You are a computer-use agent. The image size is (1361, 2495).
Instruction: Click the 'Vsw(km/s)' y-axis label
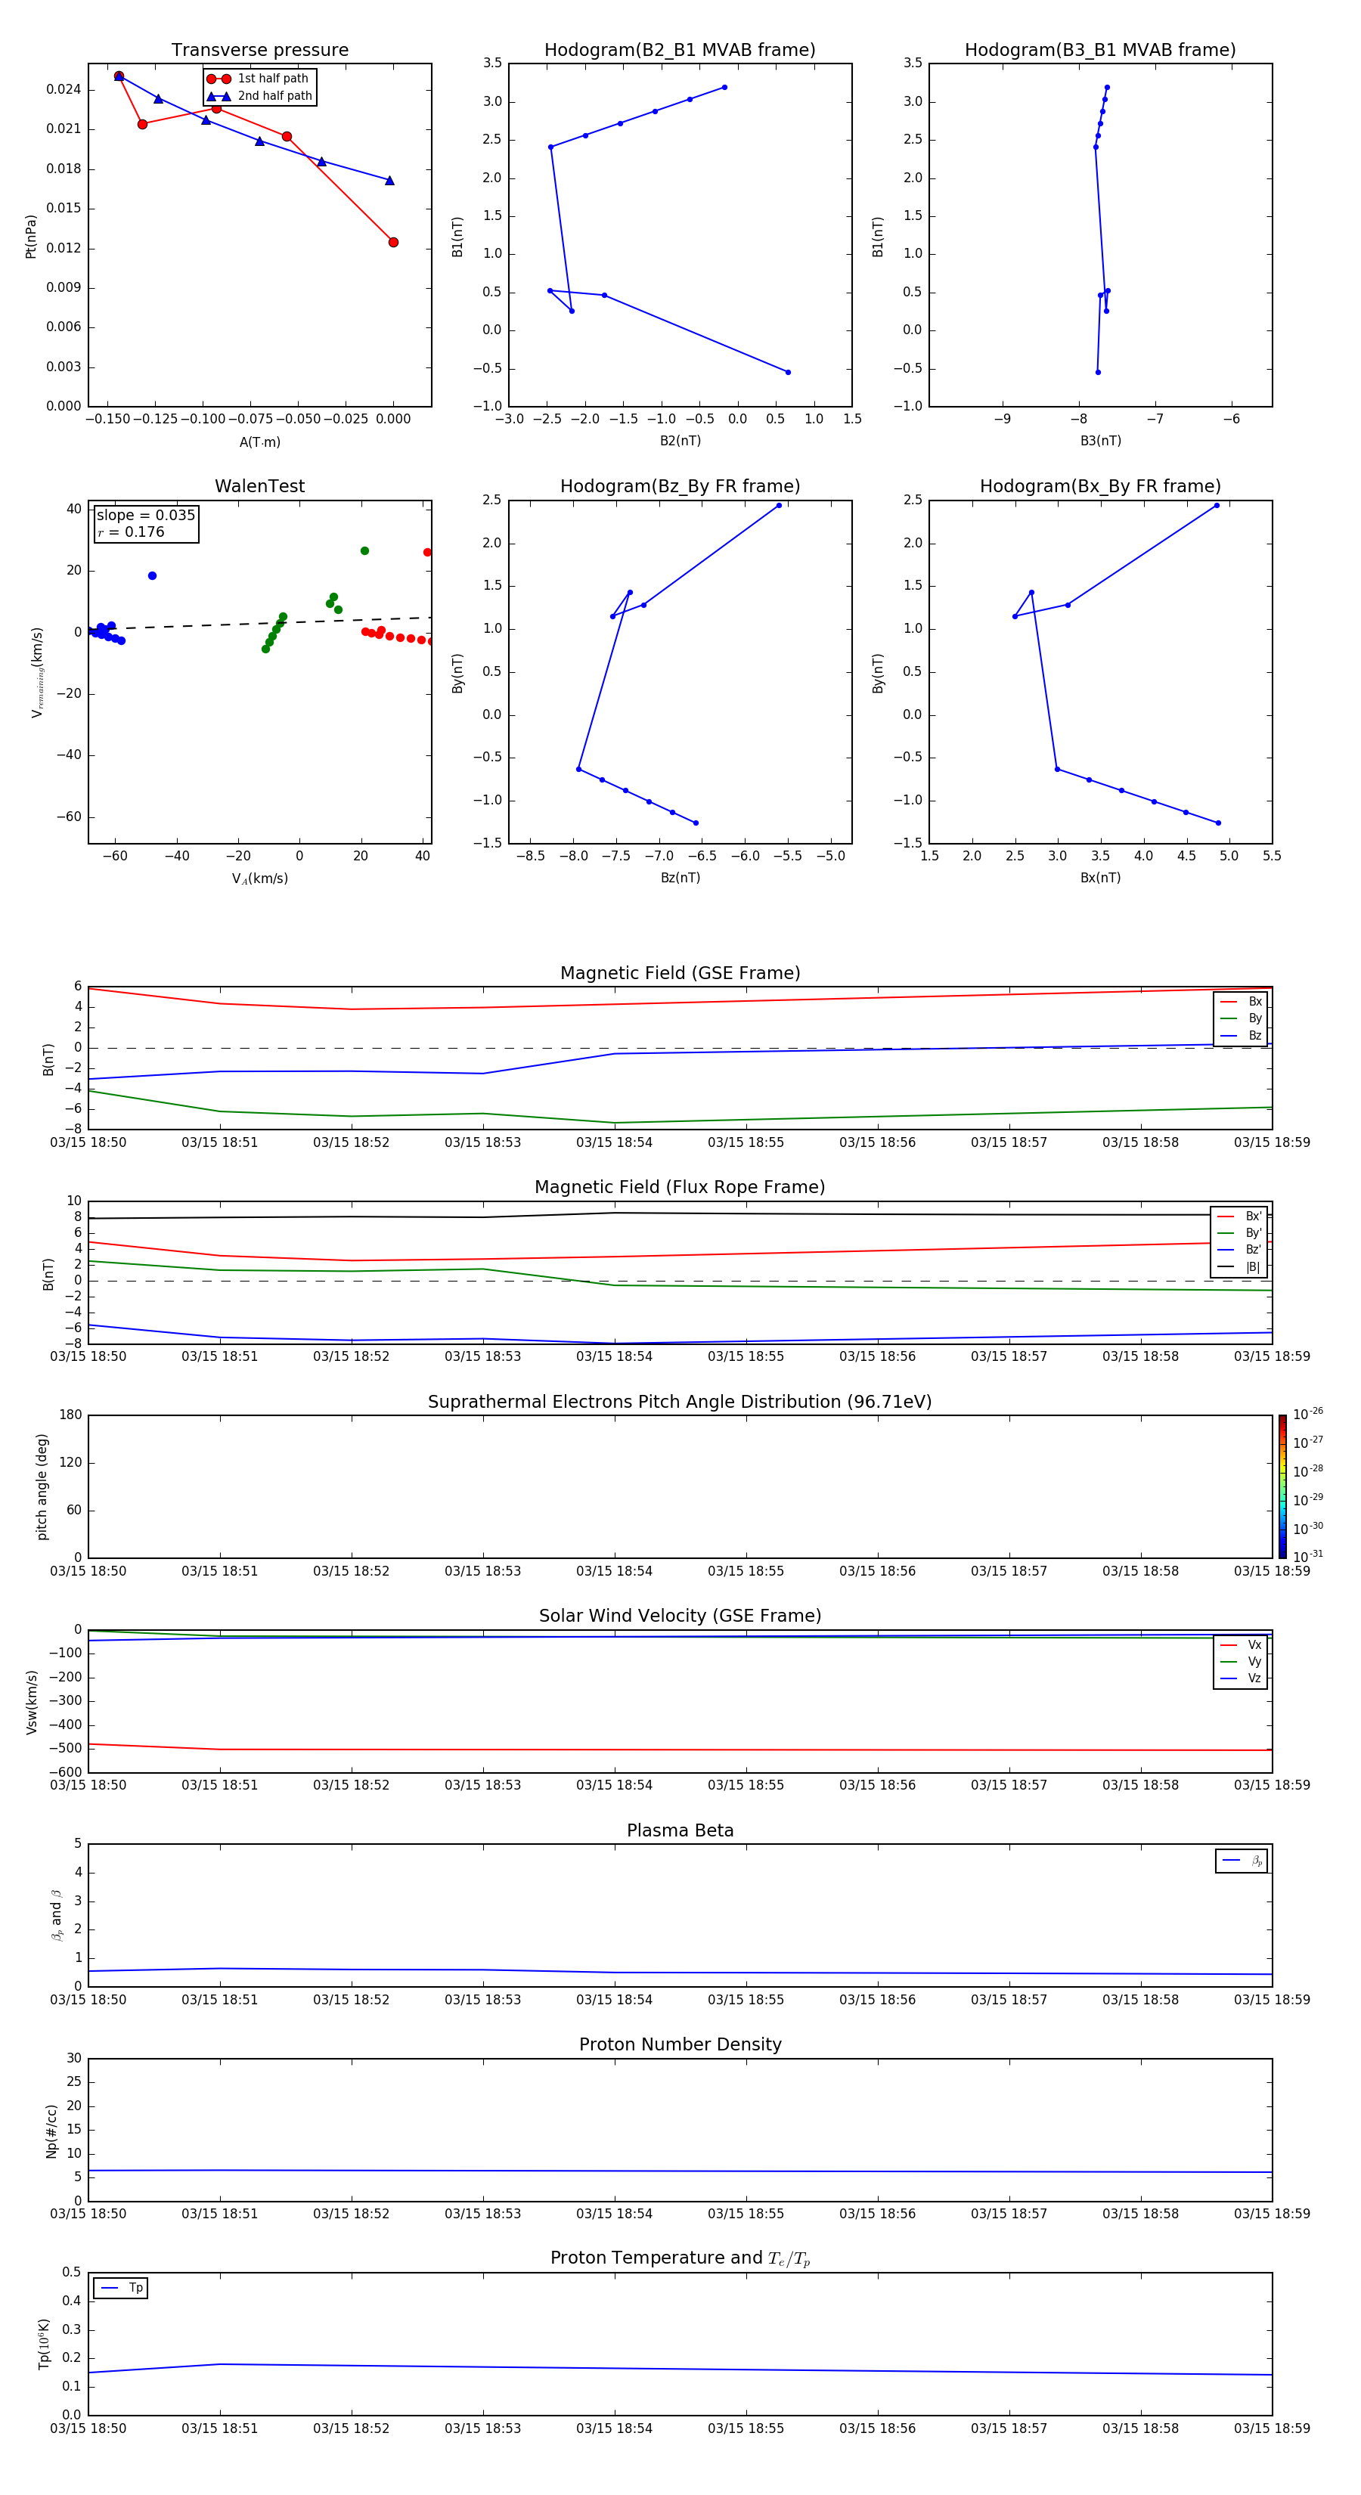tap(31, 1701)
